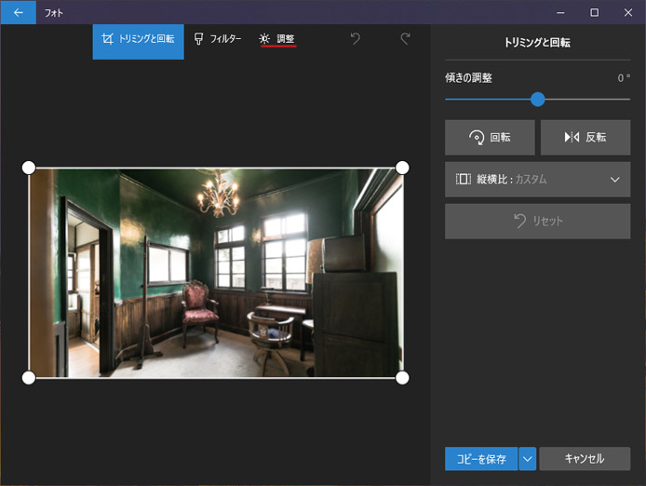Minimize the フォト window

[560, 12]
